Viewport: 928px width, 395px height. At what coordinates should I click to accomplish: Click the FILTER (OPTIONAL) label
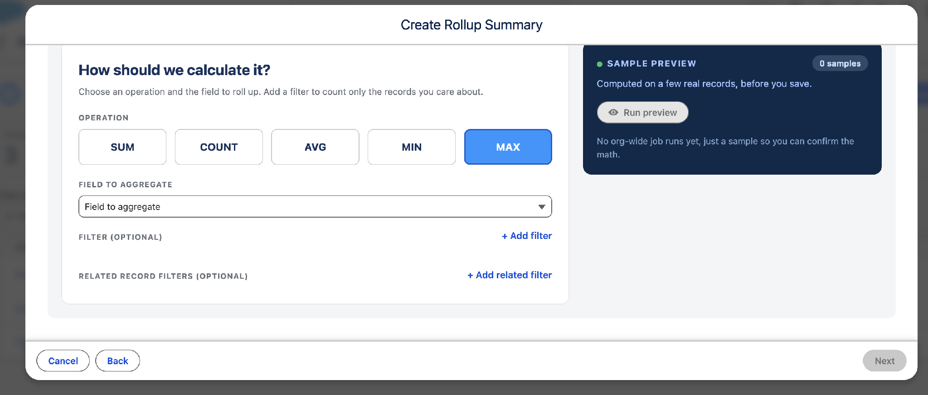point(120,237)
